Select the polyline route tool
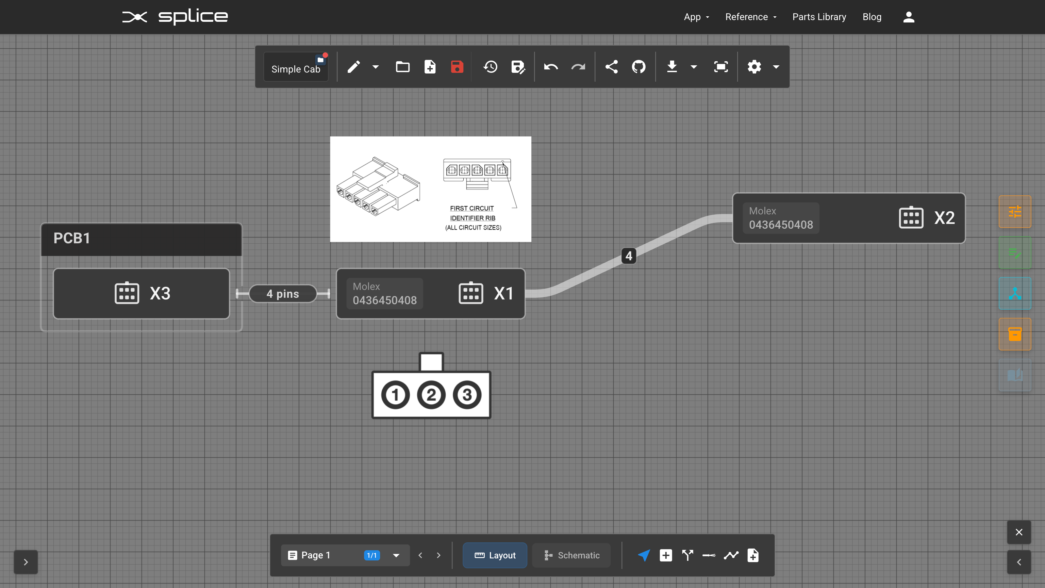The height and width of the screenshot is (588, 1045). click(731, 555)
